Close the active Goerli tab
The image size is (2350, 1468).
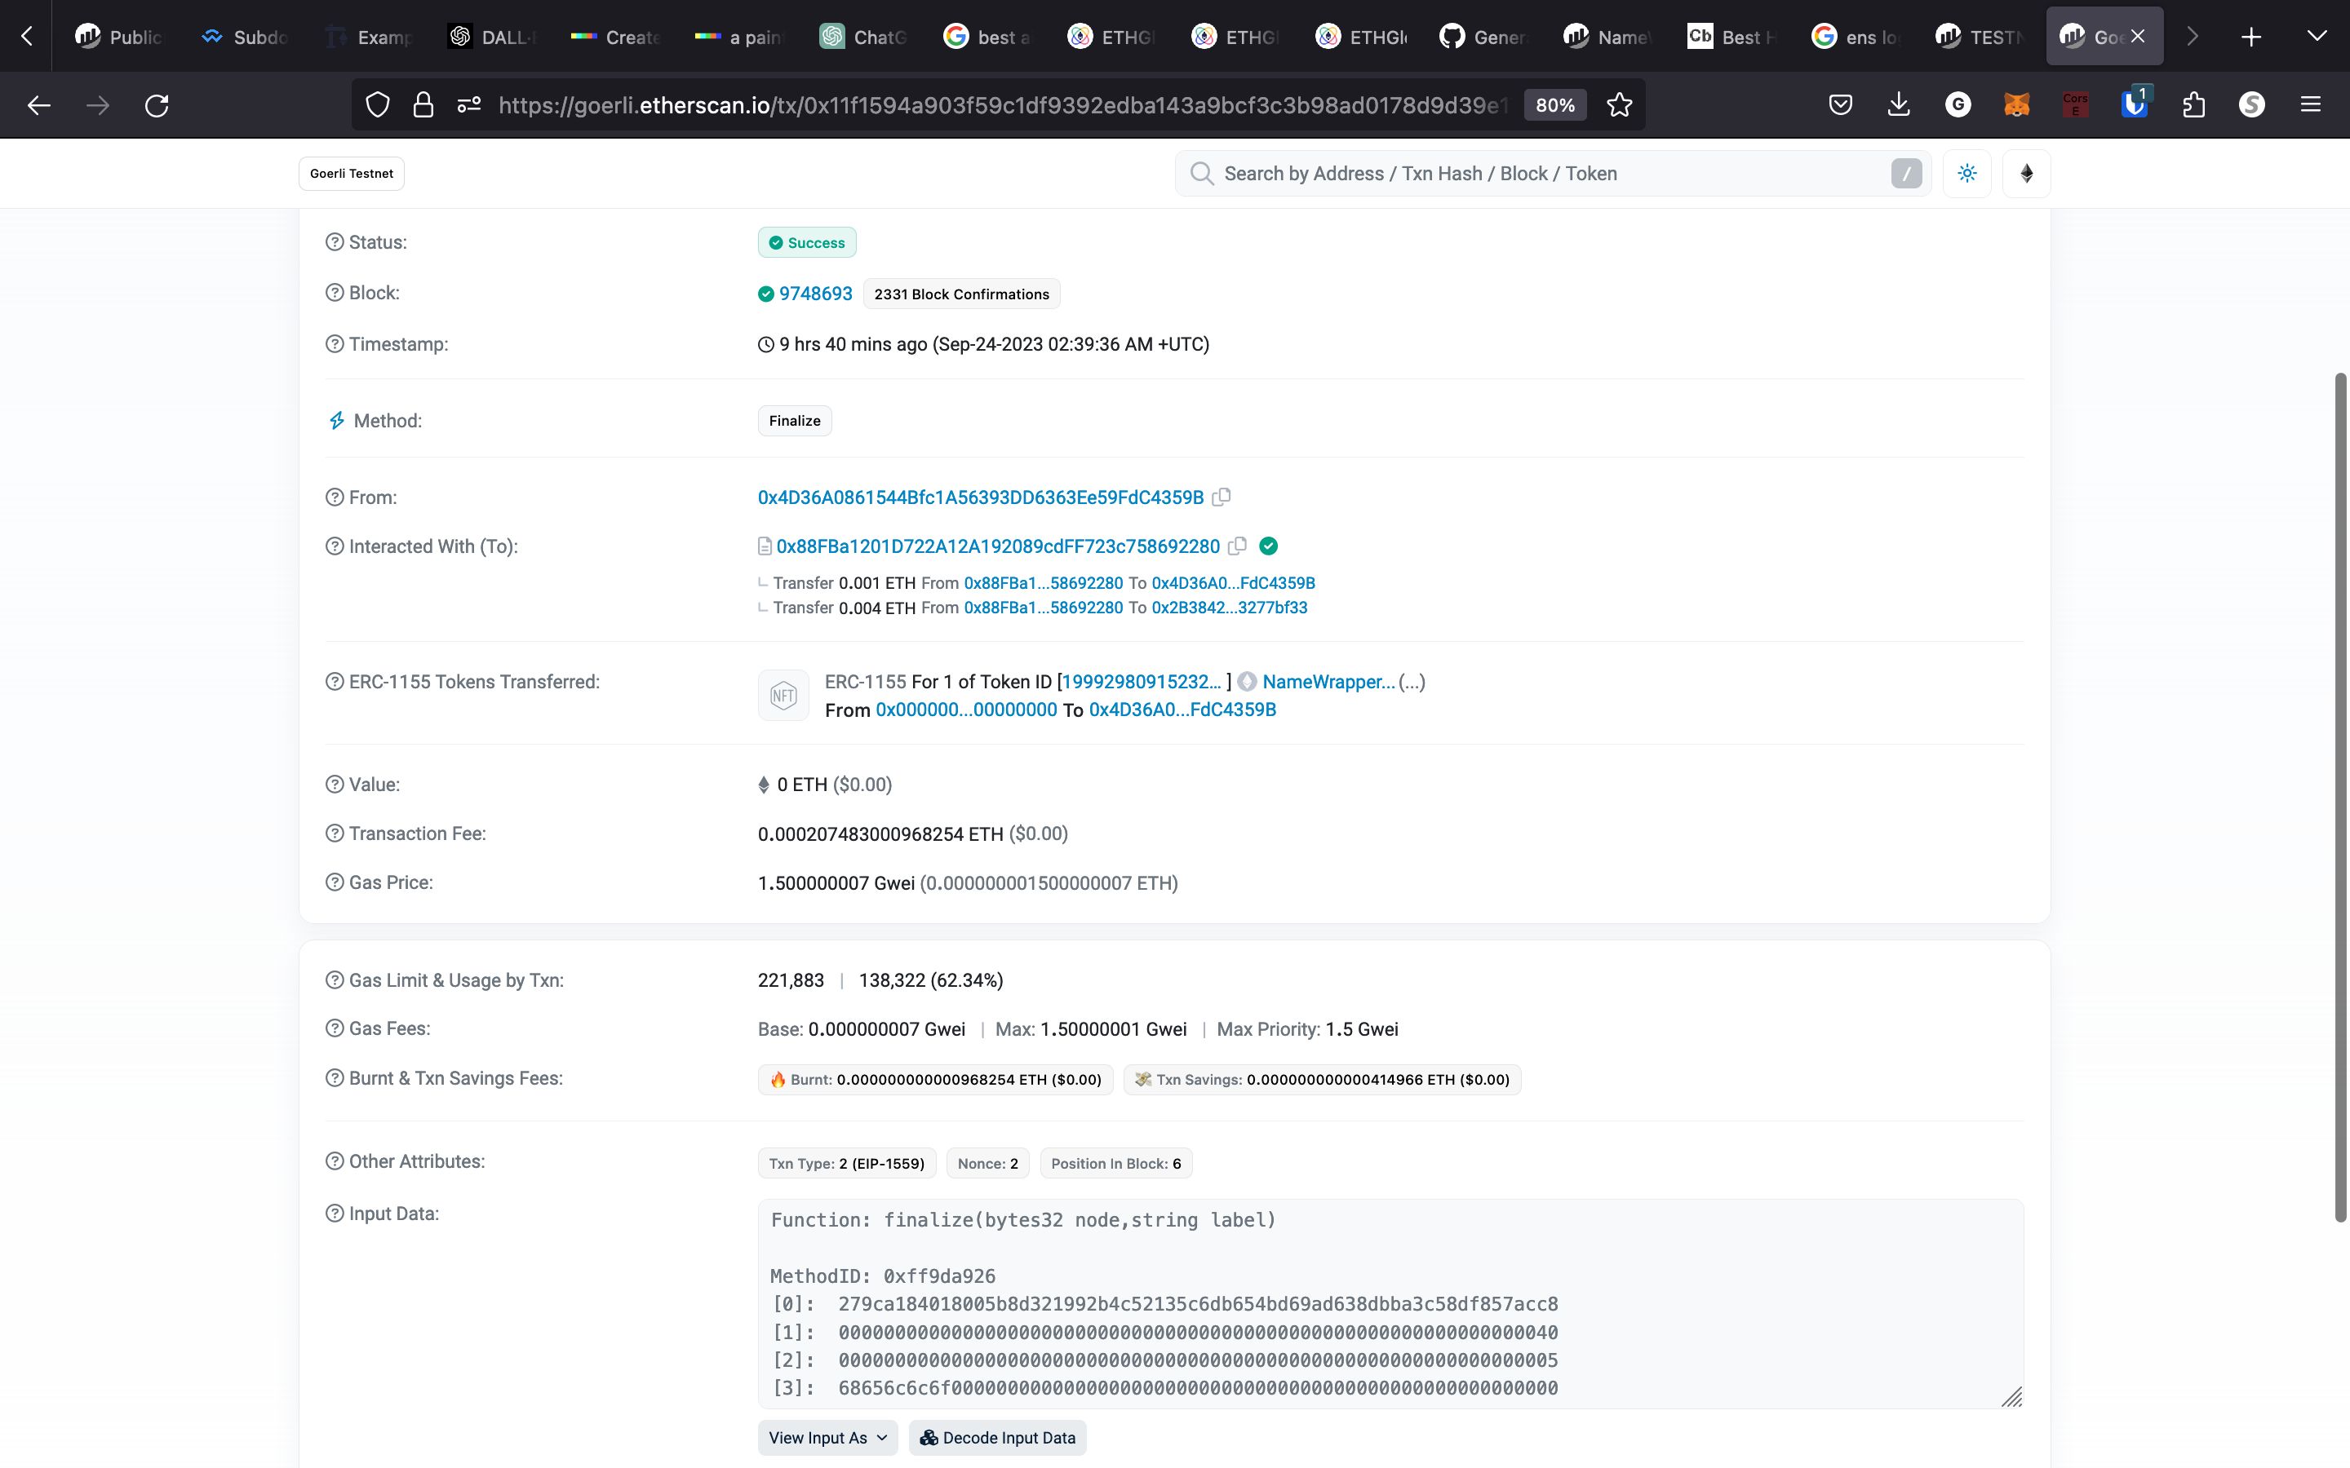[x=2137, y=37]
